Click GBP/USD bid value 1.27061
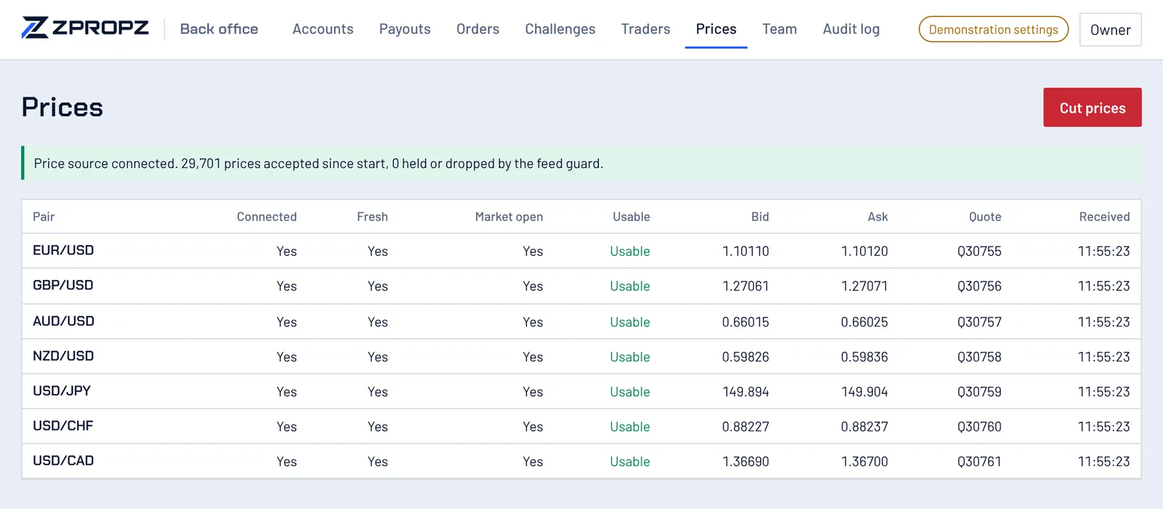Viewport: 1163px width, 509px height. pos(746,286)
